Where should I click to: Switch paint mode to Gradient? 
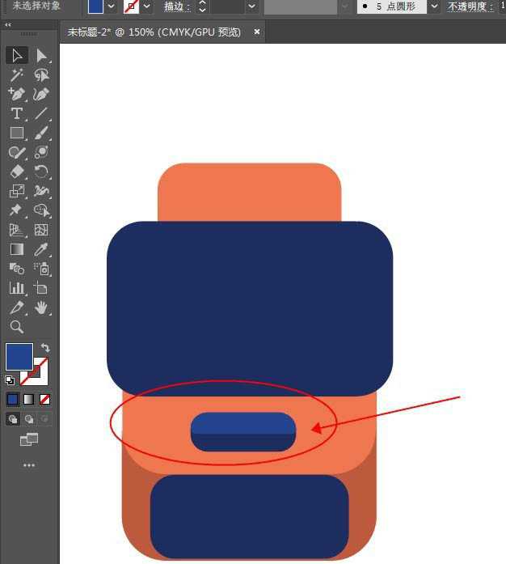point(29,399)
